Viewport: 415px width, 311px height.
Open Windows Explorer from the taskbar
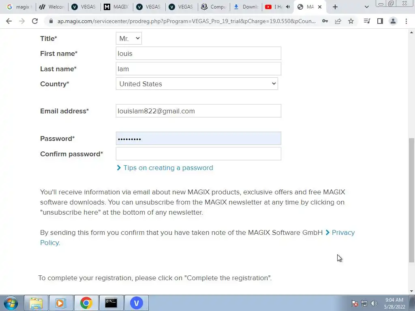click(x=36, y=303)
